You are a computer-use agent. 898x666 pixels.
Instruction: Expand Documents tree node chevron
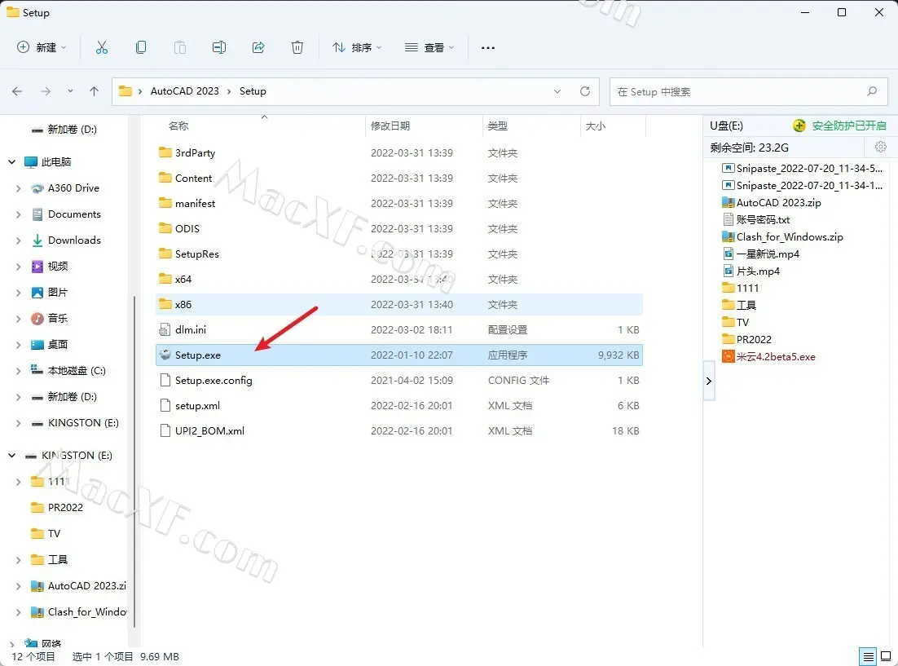pos(18,214)
